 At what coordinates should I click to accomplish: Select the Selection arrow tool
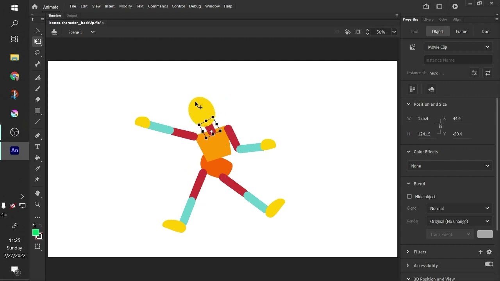point(37,31)
